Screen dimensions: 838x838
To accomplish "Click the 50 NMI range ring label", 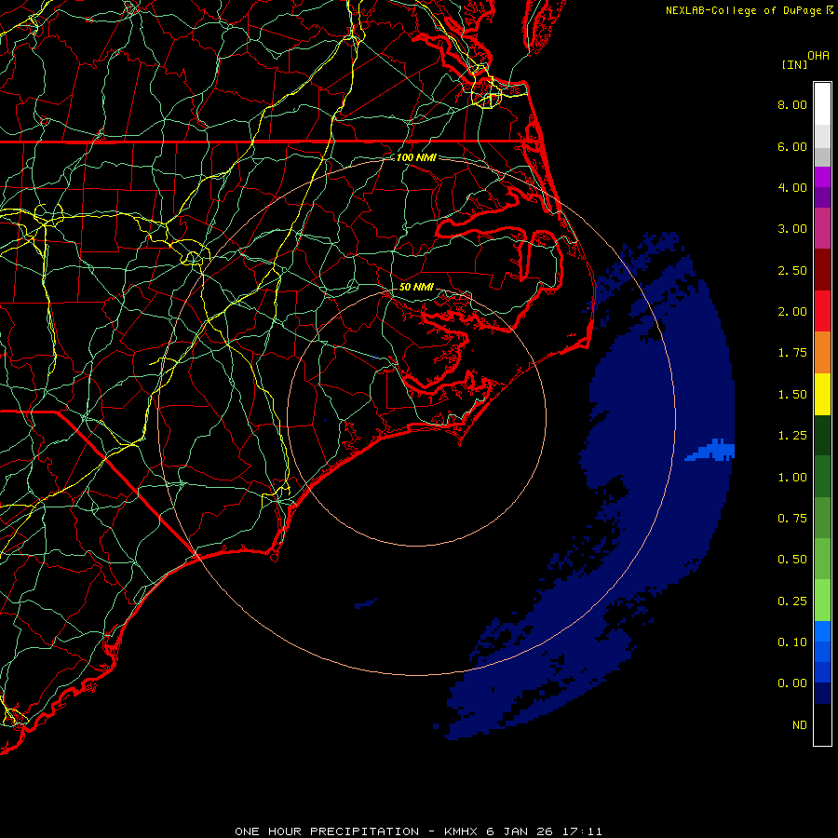I will point(416,287).
